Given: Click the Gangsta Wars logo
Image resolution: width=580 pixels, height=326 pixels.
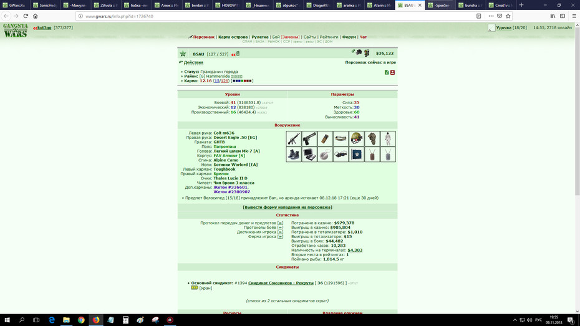Looking at the screenshot, I should (x=15, y=31).
